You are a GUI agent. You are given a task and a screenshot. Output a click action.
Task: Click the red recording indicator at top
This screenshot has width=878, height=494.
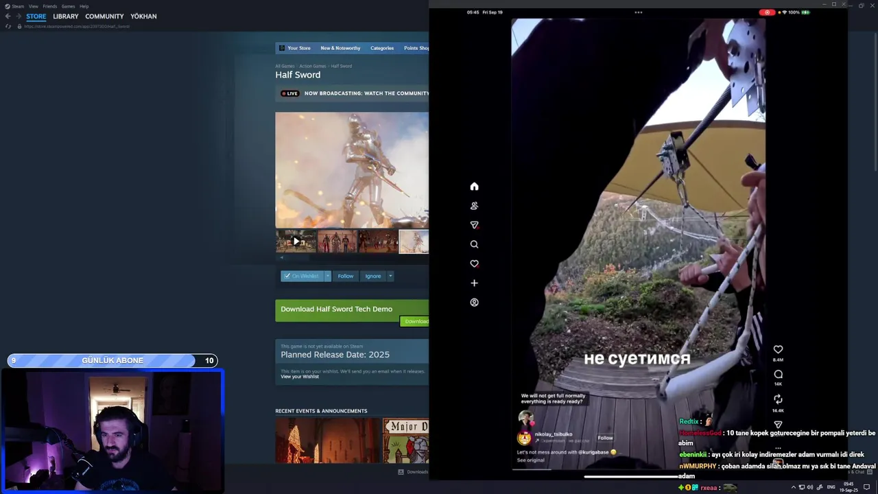(x=768, y=12)
